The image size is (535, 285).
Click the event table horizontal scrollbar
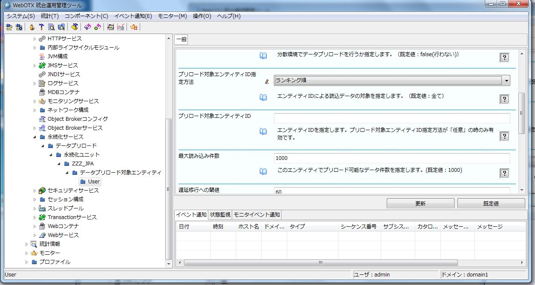coord(319,263)
